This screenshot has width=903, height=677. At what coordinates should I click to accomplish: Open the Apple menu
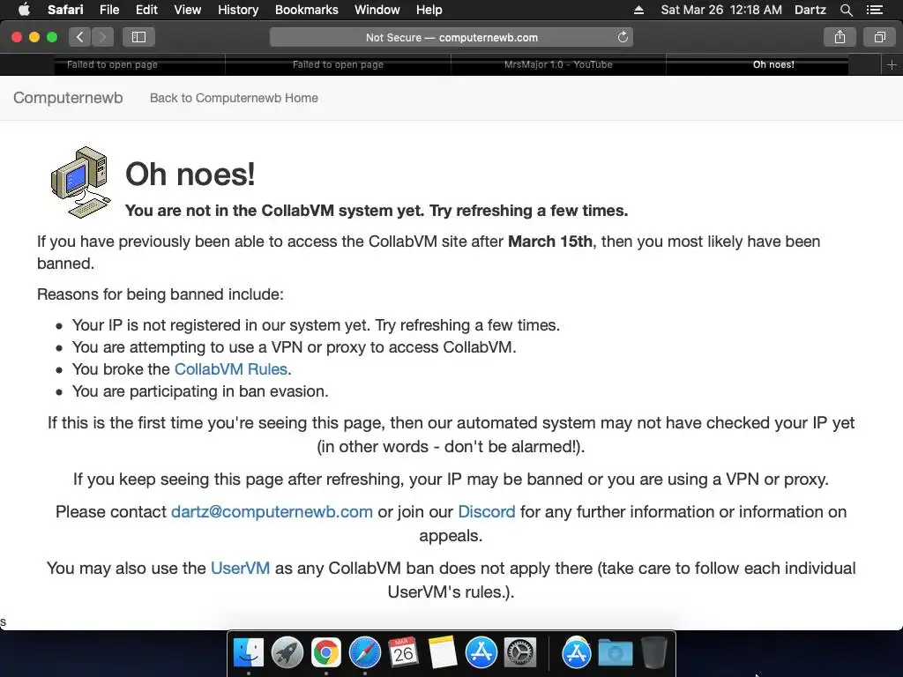click(24, 10)
